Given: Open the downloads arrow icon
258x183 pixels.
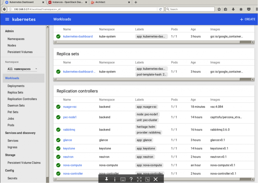Looking at the screenshot, I should pos(233,9).
